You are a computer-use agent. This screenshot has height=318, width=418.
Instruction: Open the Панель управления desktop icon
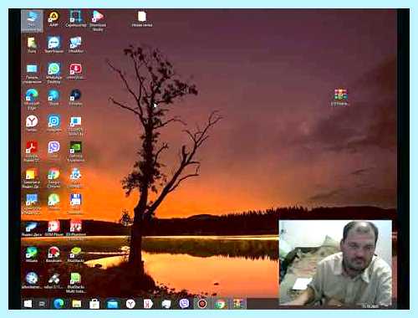pos(32,74)
